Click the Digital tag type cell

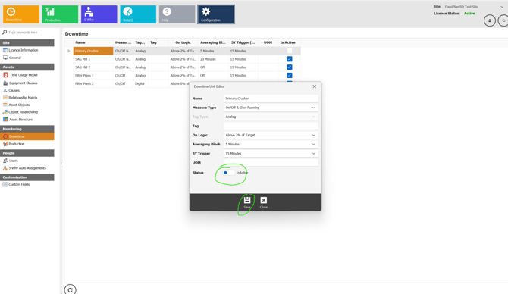pyautogui.click(x=140, y=83)
